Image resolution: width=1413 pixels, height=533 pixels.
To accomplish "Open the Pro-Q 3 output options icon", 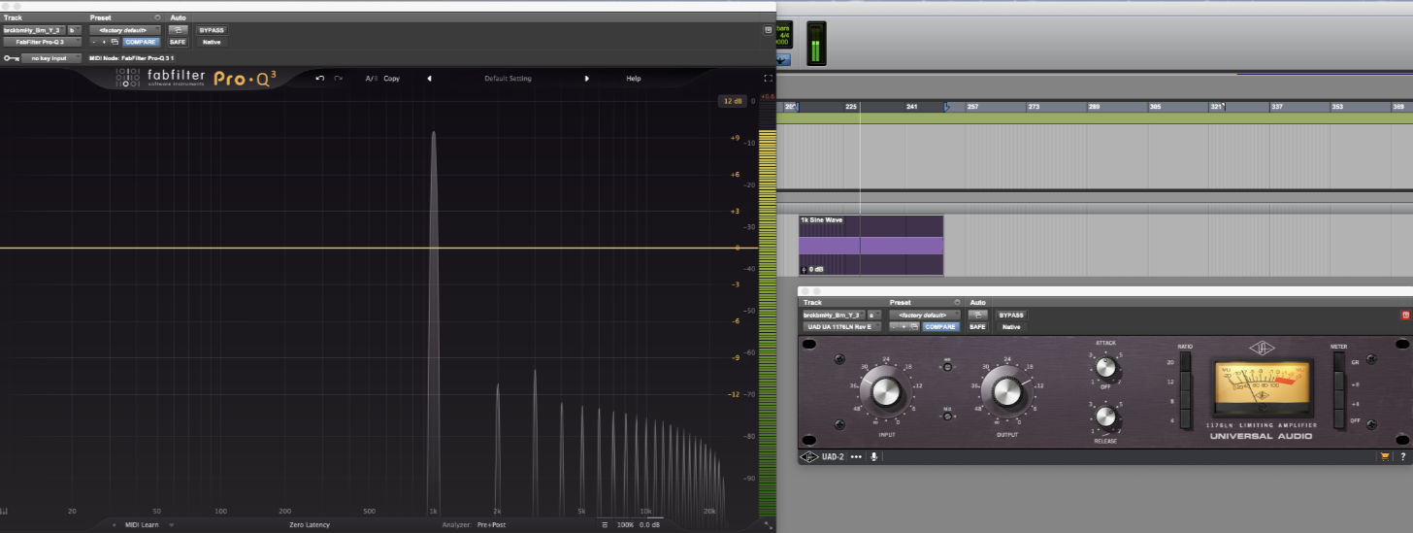I will (605, 525).
